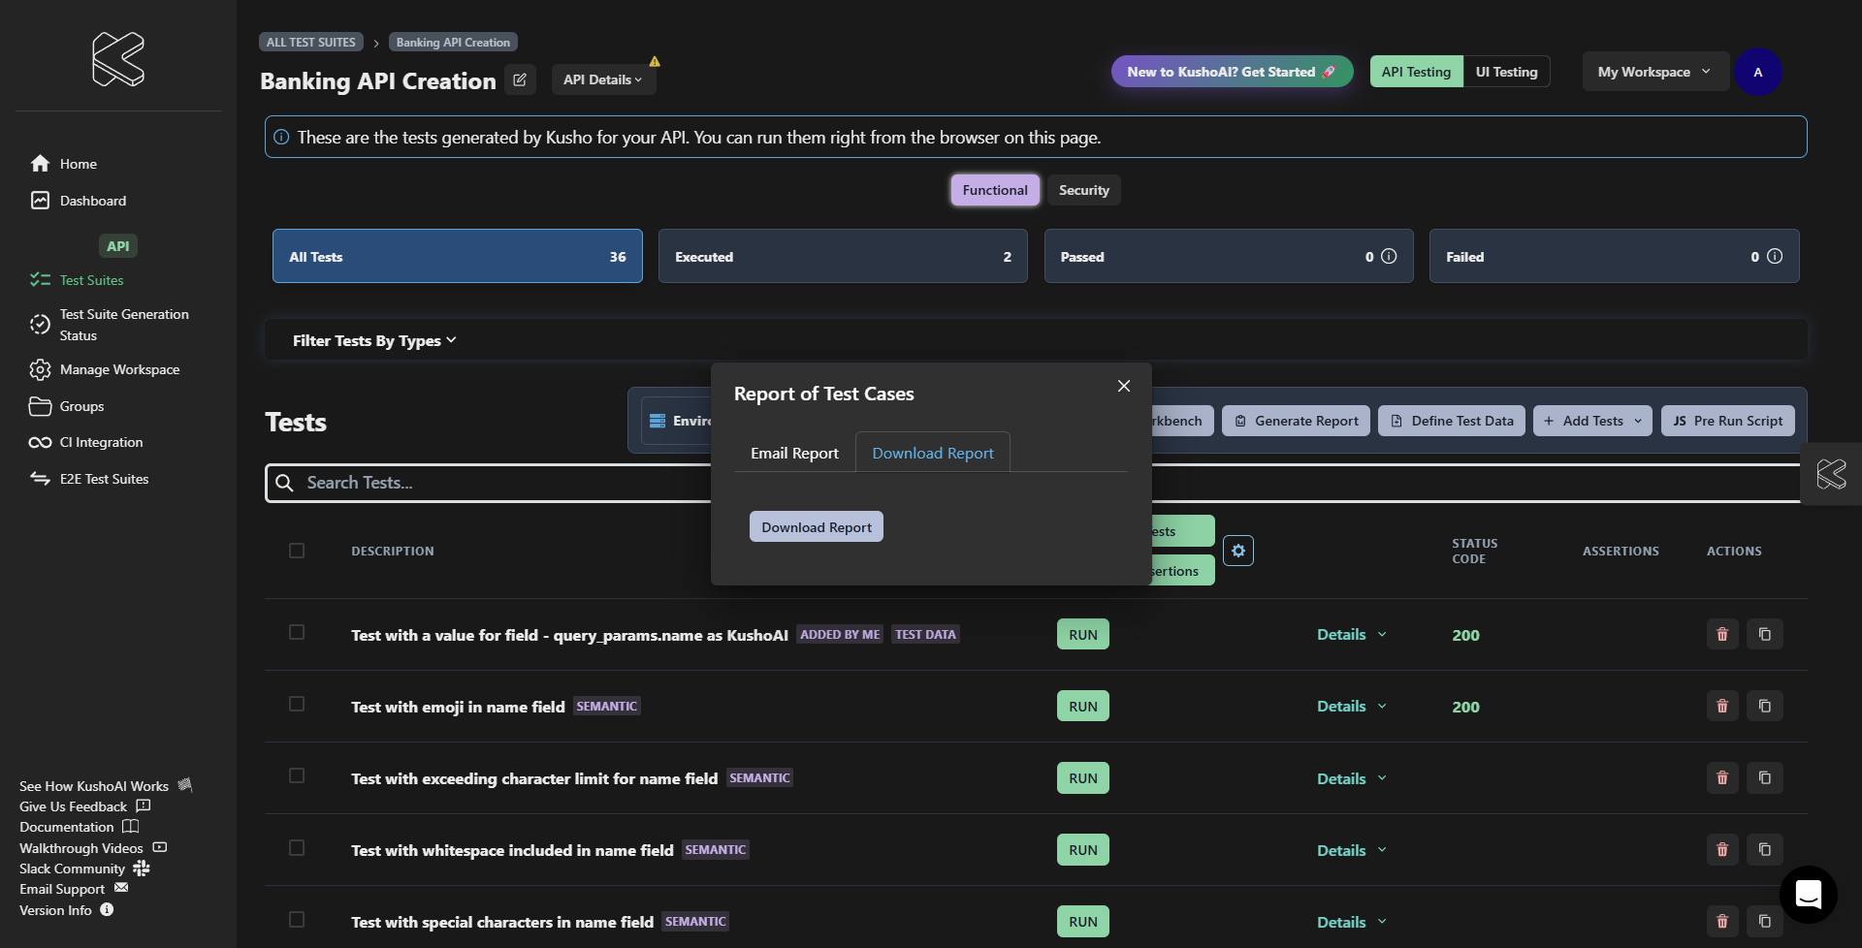Delete the KushoAI query_params test
This screenshot has height=948, width=1862.
tap(1722, 634)
